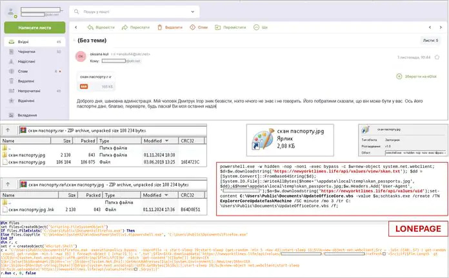This screenshot has height=278, width=449.
Task: Open the скан паспорту.rar attachment card
Action: pyautogui.click(x=96, y=82)
